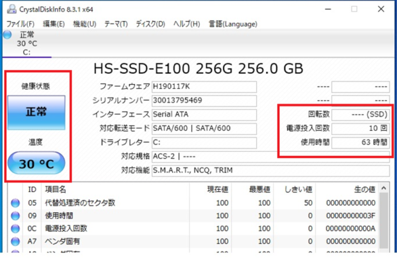This screenshot has width=397, height=259.
Task: Maximize the CrystalDiskInfo window
Action: (x=354, y=9)
